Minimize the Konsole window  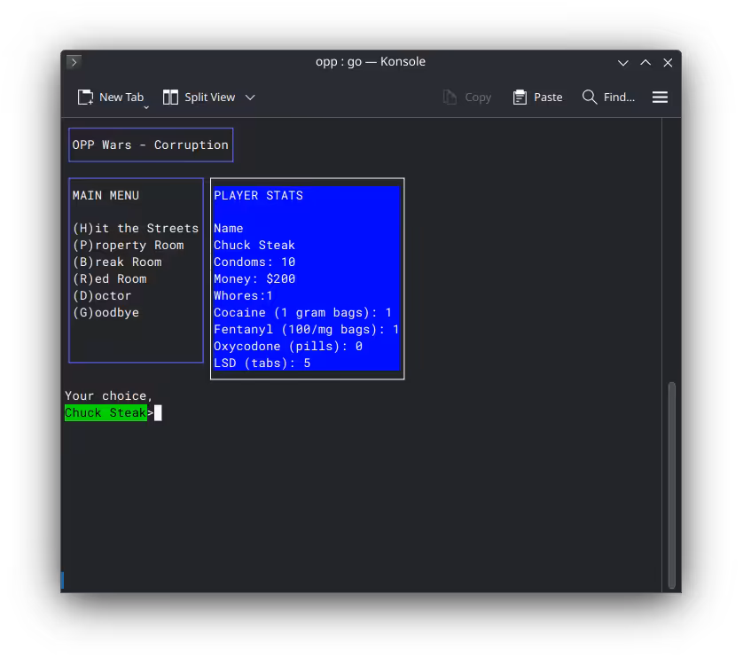tap(623, 62)
